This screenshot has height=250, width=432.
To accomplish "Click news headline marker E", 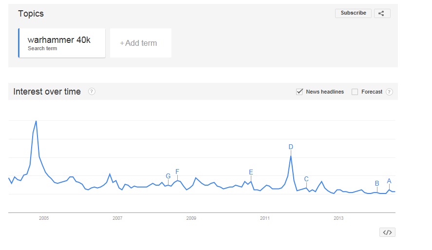I will 251,173.
